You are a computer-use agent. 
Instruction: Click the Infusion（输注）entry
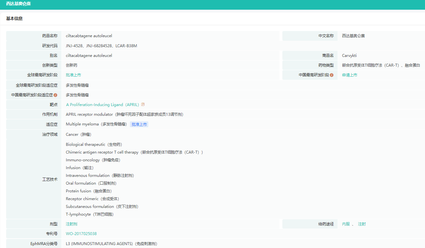[80, 168]
